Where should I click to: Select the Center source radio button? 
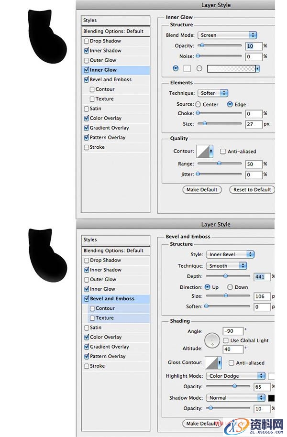click(x=199, y=104)
